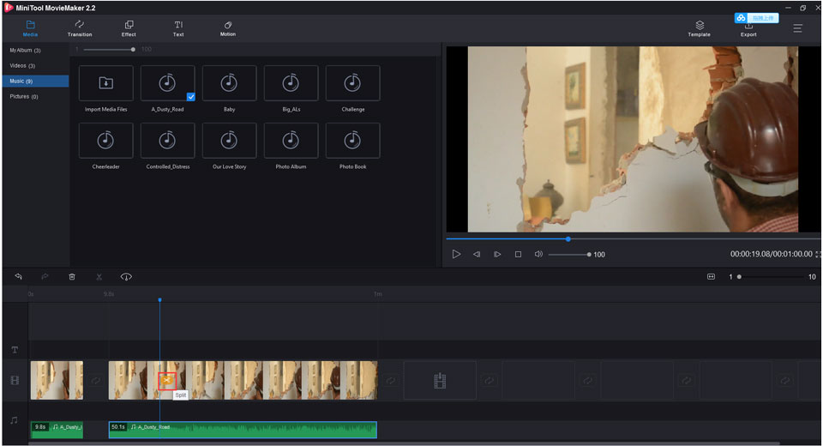The image size is (823, 446).
Task: Select the 50.1s A_Dusty_Road audio clip
Action: (x=243, y=430)
